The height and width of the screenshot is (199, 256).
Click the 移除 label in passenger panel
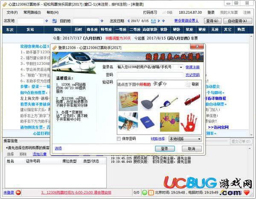23,154
